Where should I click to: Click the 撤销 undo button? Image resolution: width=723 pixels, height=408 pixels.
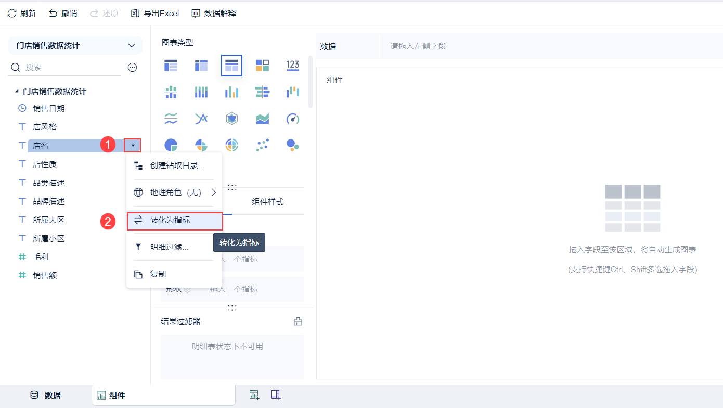pyautogui.click(x=62, y=13)
